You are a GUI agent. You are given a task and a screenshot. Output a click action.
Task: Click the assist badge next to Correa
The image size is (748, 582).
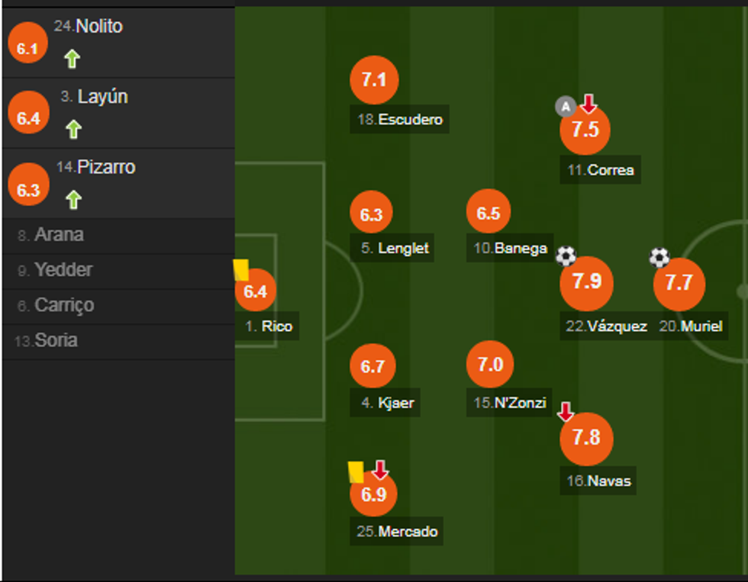(565, 107)
